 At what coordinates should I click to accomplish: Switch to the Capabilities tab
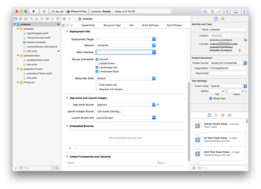coord(88,25)
